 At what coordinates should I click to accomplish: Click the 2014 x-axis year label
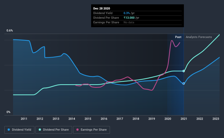pyautogui.click(x=72, y=119)
